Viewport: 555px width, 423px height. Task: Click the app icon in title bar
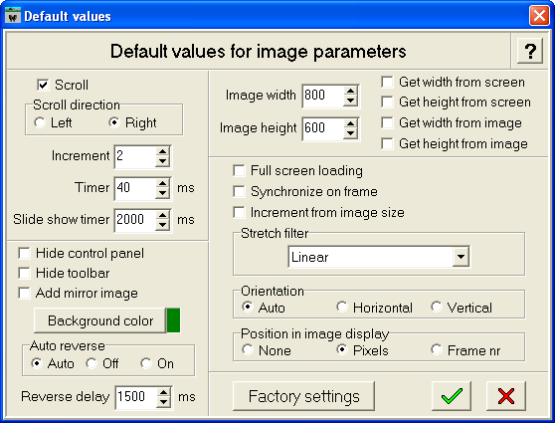point(13,15)
